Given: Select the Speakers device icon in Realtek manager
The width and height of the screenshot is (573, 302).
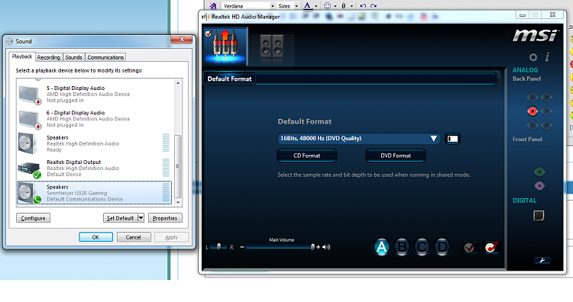Looking at the screenshot, I should coord(271,47).
